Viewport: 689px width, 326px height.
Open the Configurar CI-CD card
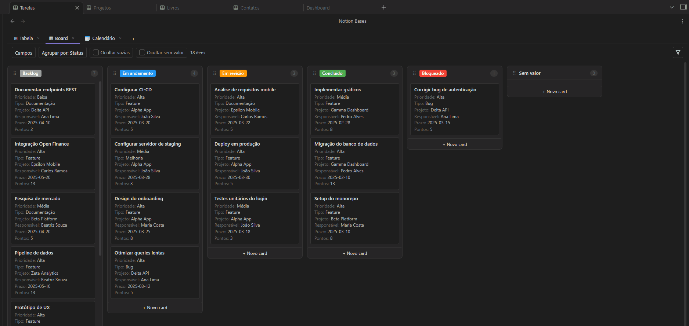tap(155, 109)
